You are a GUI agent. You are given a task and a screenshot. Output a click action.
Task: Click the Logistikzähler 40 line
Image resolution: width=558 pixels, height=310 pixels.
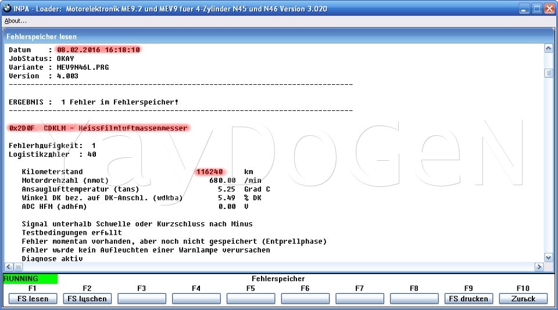pos(52,154)
